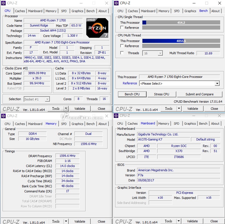The width and height of the screenshot is (225, 224).
Task: Click memory Size value 16 GBytes
Action: tap(32, 139)
